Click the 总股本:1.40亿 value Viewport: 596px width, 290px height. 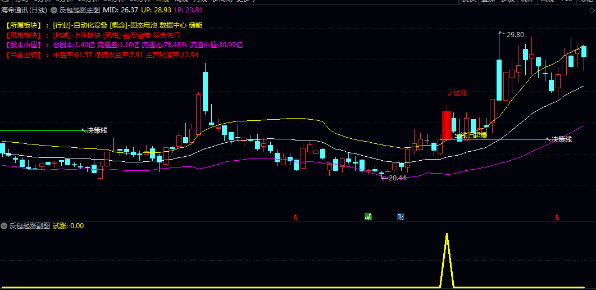74,45
